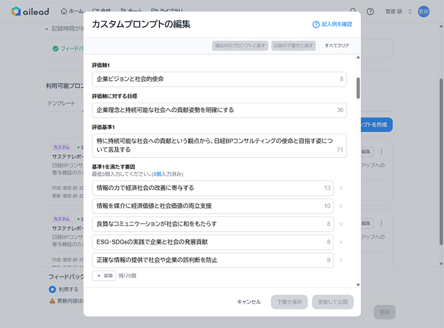Open the 記入例を確認 link
The height and width of the screenshot is (328, 444).
click(x=332, y=24)
